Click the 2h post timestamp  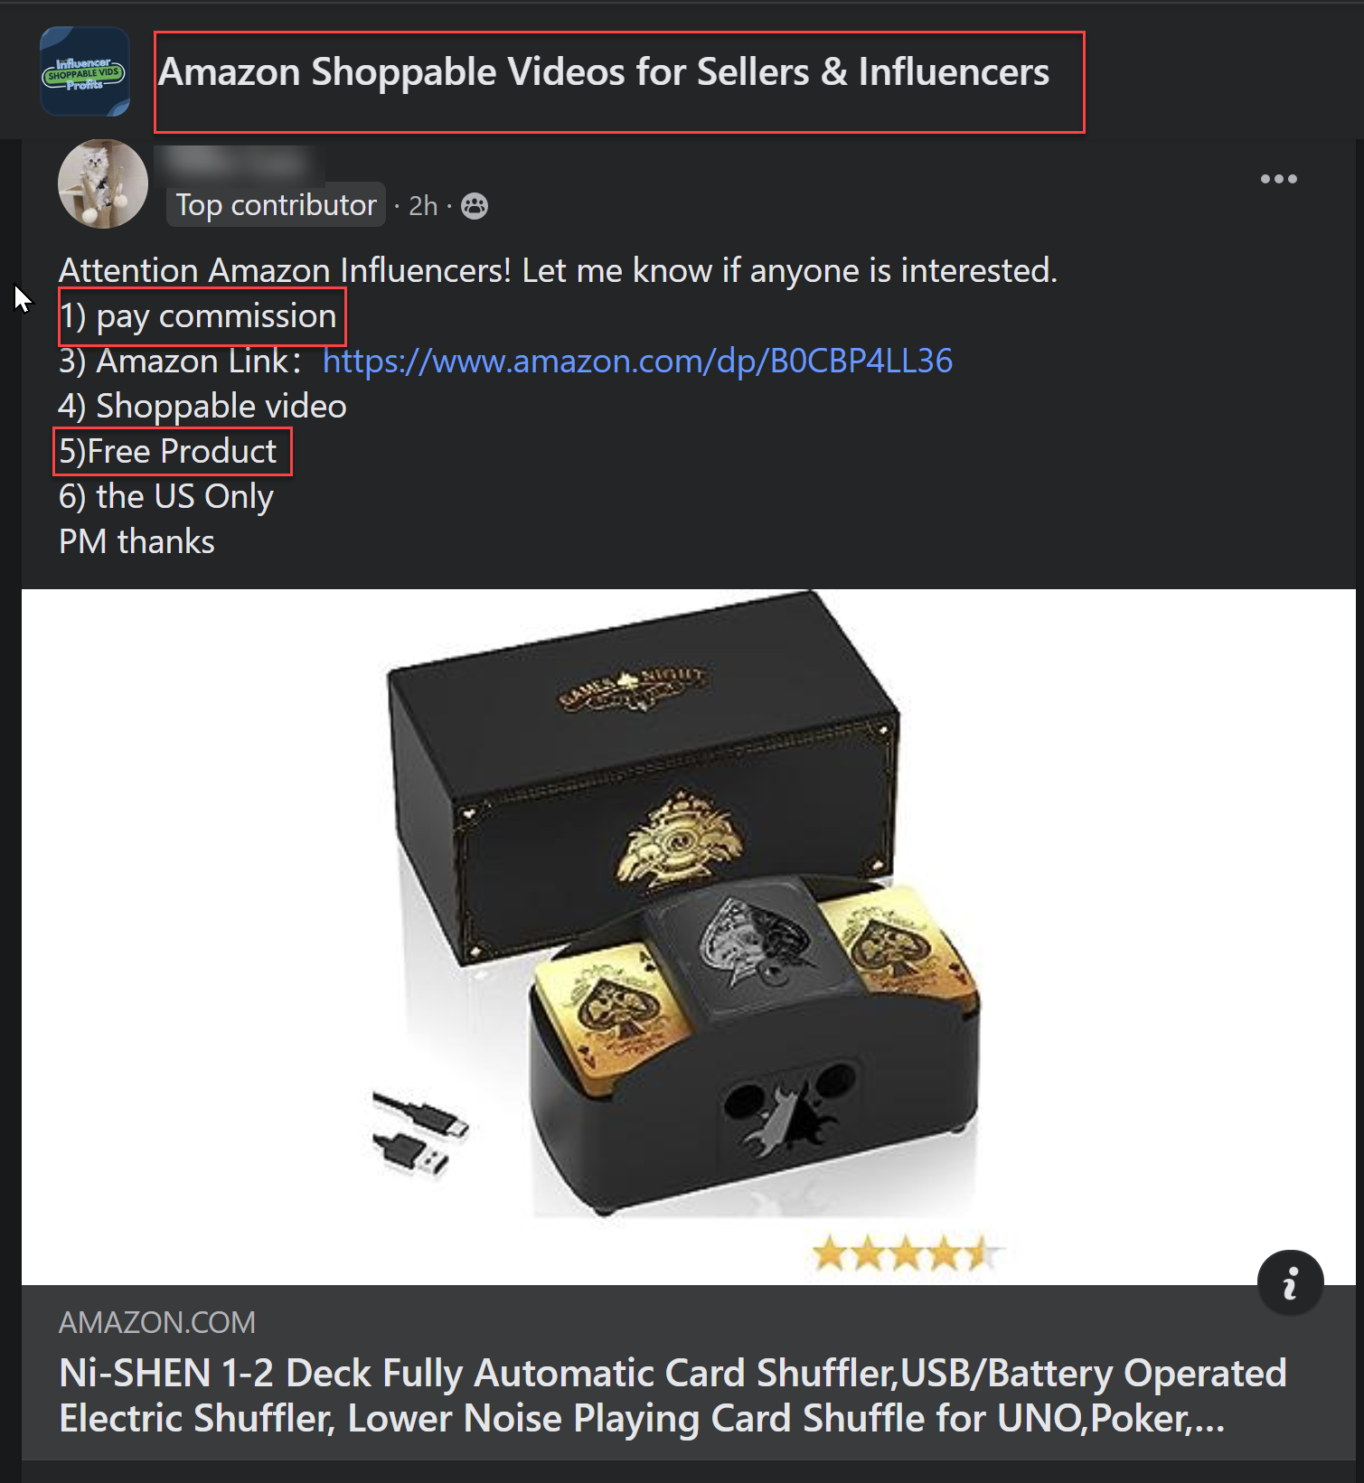tap(423, 206)
